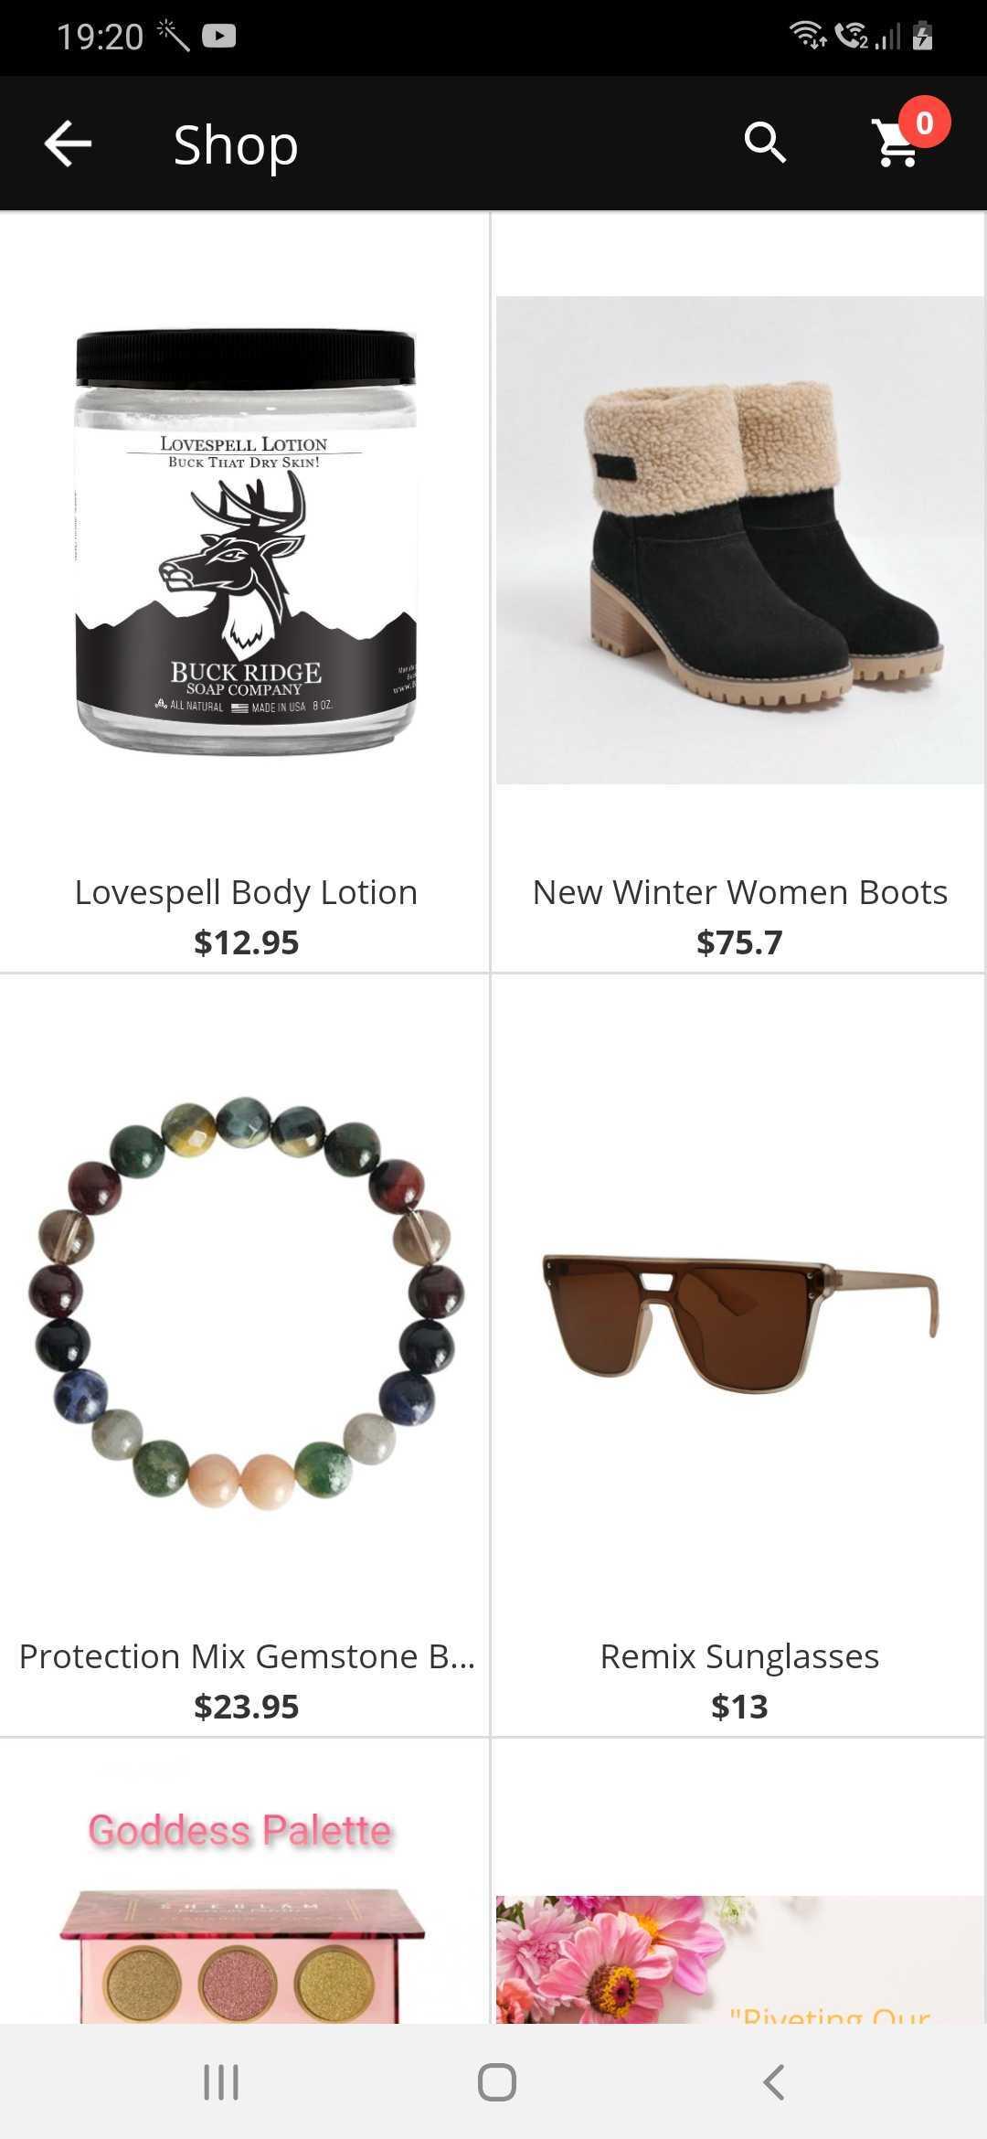This screenshot has width=987, height=2139.
Task: Tap the YouTube icon in status bar
Action: 218,36
